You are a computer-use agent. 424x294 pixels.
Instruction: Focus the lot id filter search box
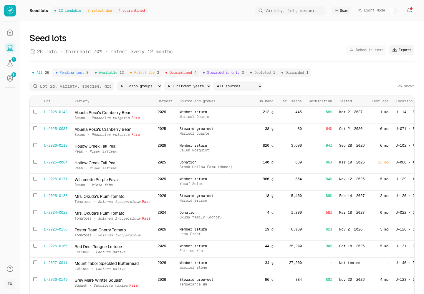[x=72, y=86]
